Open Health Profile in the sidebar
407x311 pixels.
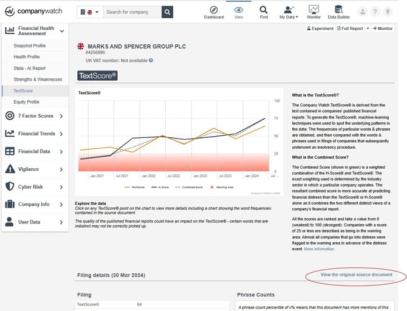point(27,57)
